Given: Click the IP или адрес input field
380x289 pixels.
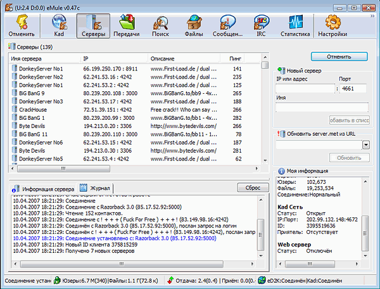Looking at the screenshot, I should [305, 89].
